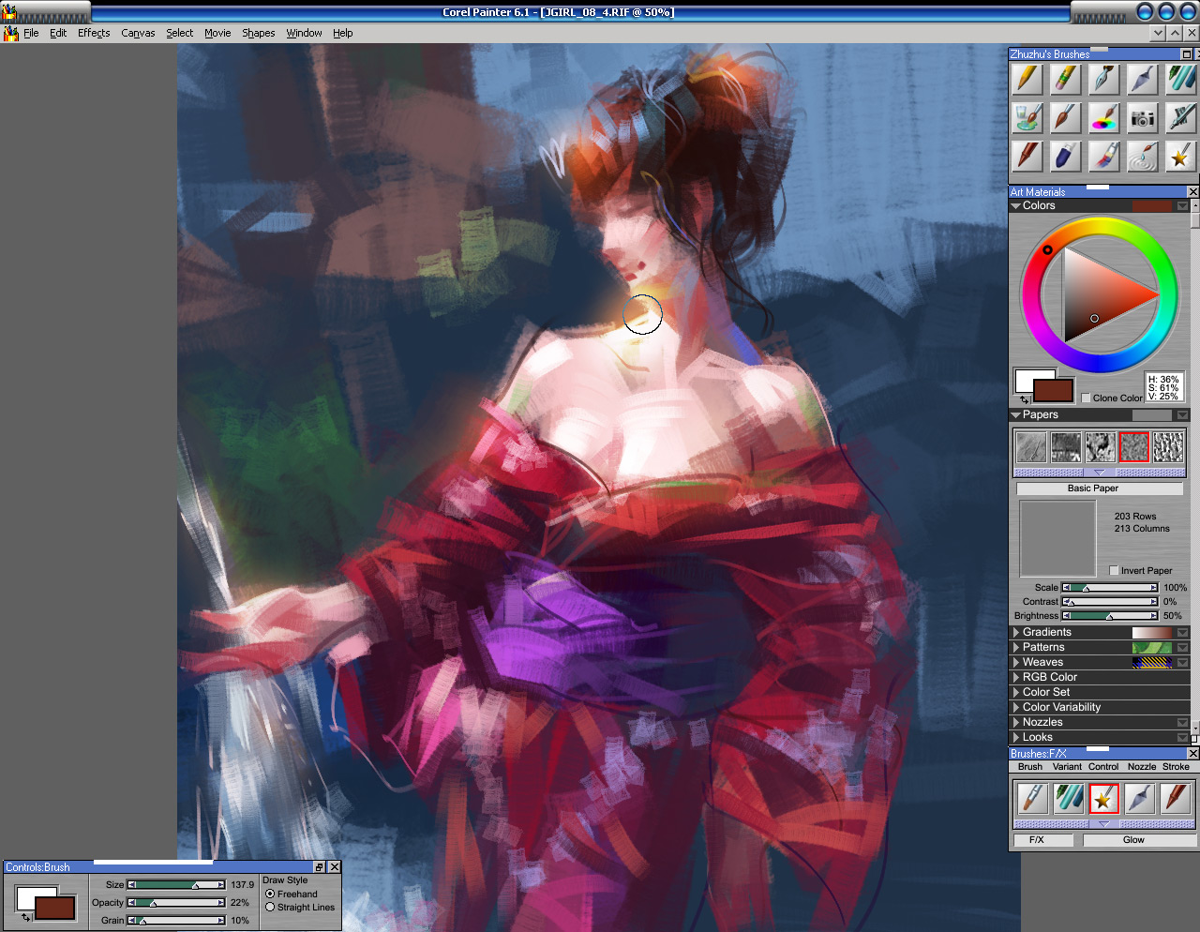
Task: Expand the Nozzles section
Action: pyautogui.click(x=1016, y=722)
